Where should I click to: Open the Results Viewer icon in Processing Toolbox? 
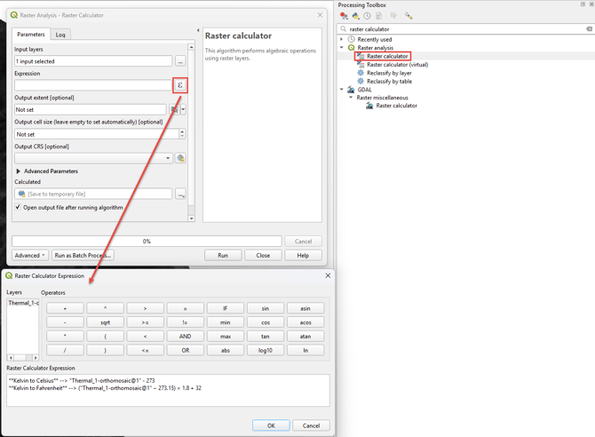(378, 16)
